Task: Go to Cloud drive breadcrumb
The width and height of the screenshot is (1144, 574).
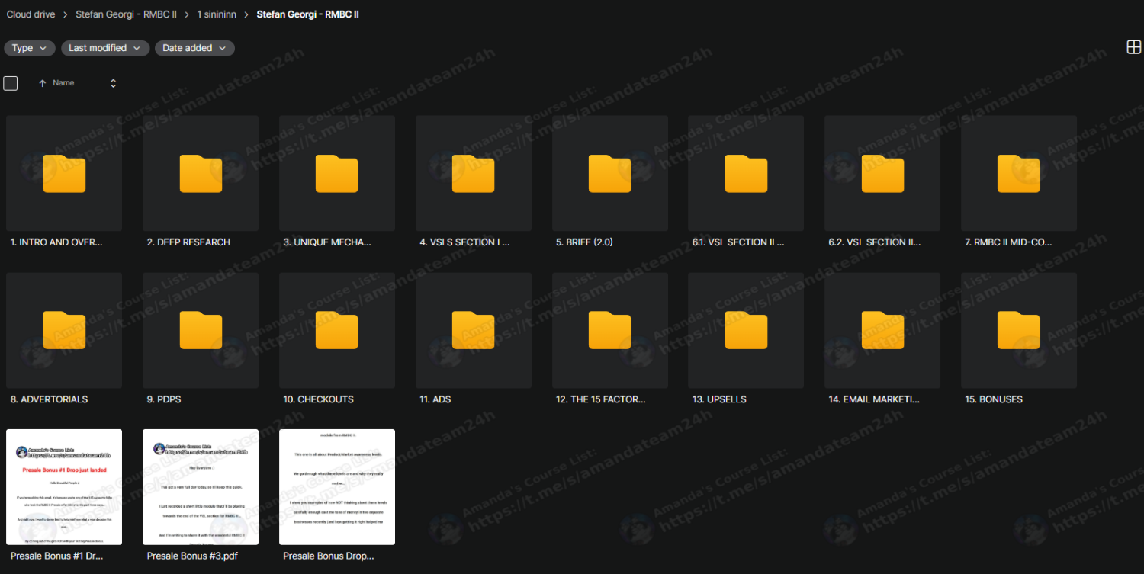Action: (31, 14)
